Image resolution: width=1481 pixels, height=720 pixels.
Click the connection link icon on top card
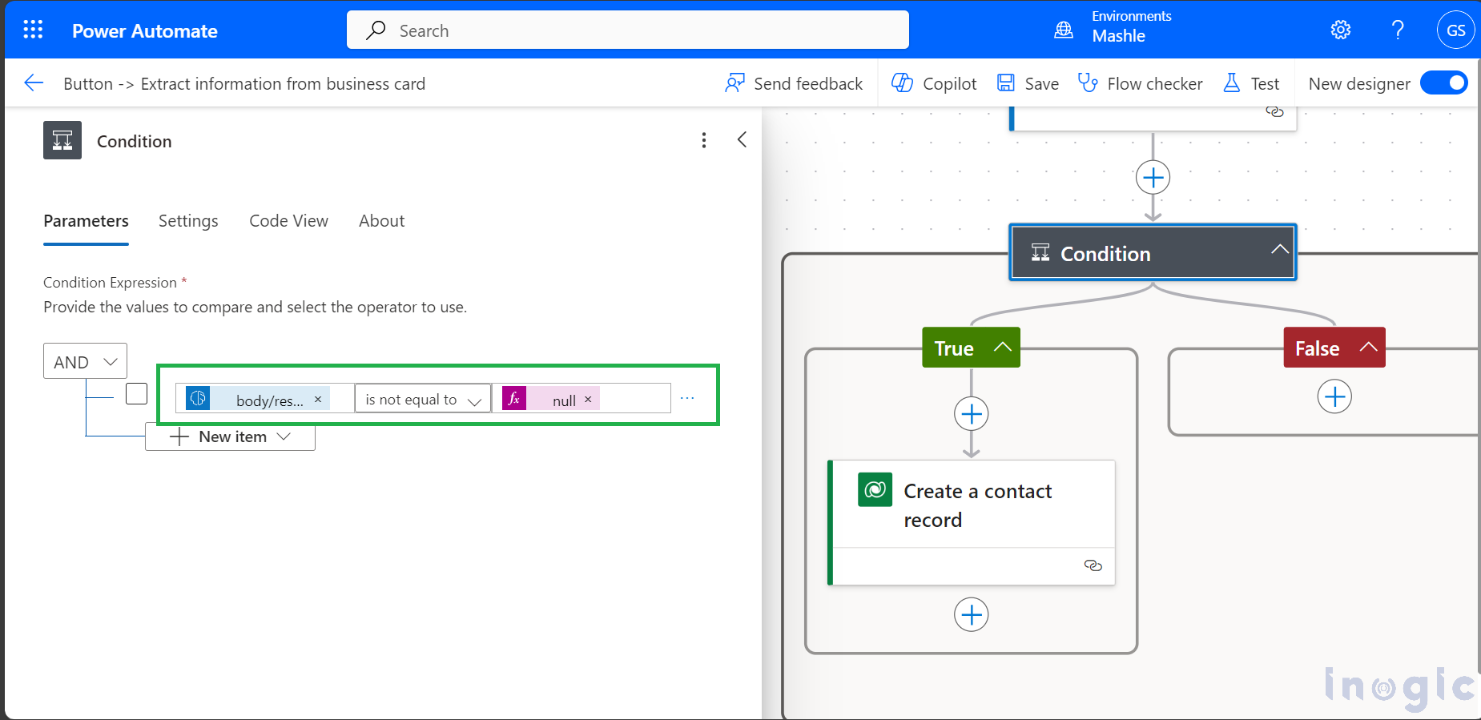coord(1274,112)
